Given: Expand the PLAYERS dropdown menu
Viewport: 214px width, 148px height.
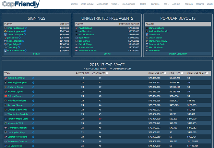Looking at the screenshot, I should click(156, 4).
